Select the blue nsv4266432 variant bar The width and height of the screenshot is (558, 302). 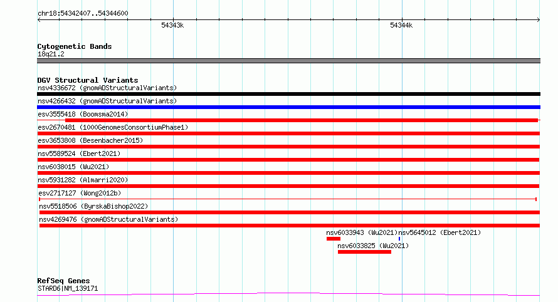(288, 107)
